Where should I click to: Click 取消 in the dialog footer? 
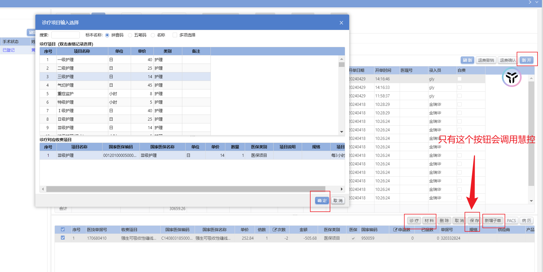point(338,201)
